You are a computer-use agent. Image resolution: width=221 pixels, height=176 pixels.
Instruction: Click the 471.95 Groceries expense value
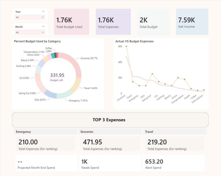(x=92, y=142)
